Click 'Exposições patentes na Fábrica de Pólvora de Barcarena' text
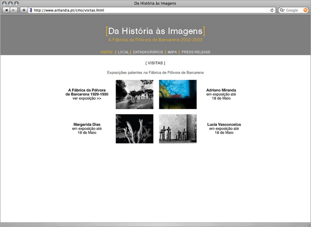Image resolution: width=311 pixels, height=227 pixels. point(155,73)
